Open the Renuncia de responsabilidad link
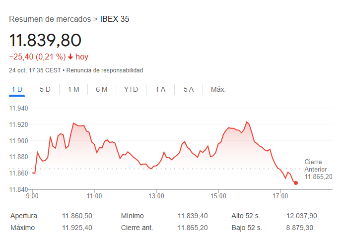343x236 pixels. point(105,70)
